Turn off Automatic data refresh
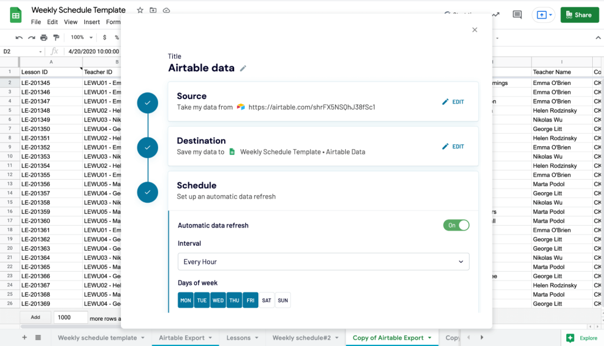604x346 pixels. tap(456, 225)
